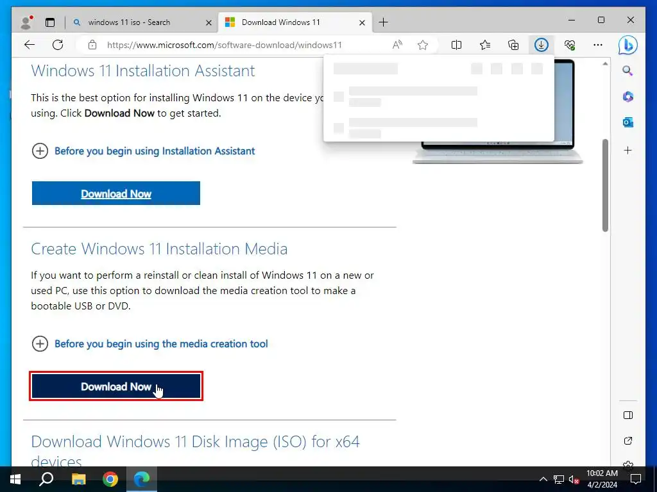657x492 pixels.
Task: Add a sidebar app with plus icon
Action: click(x=627, y=150)
